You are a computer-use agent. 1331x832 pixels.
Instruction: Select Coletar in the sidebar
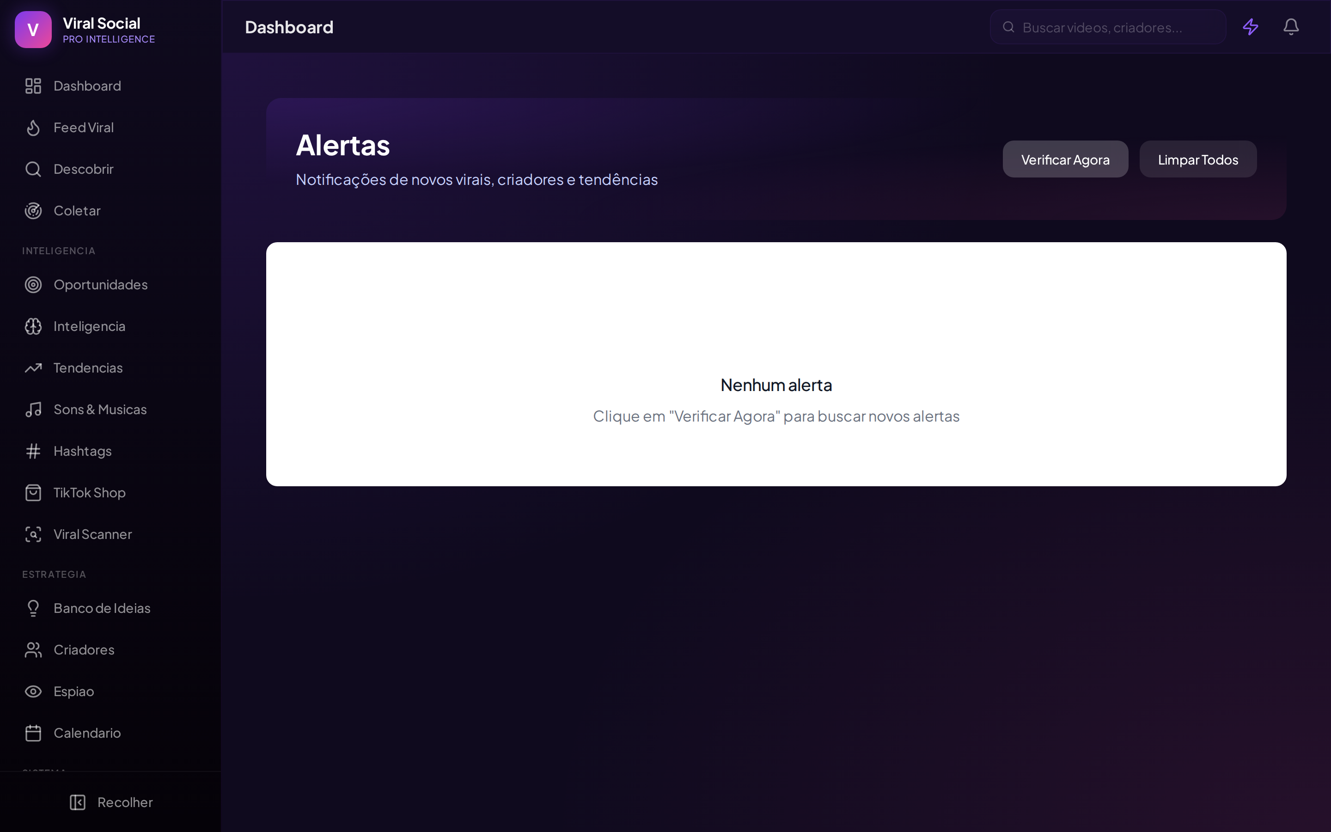pyautogui.click(x=110, y=211)
